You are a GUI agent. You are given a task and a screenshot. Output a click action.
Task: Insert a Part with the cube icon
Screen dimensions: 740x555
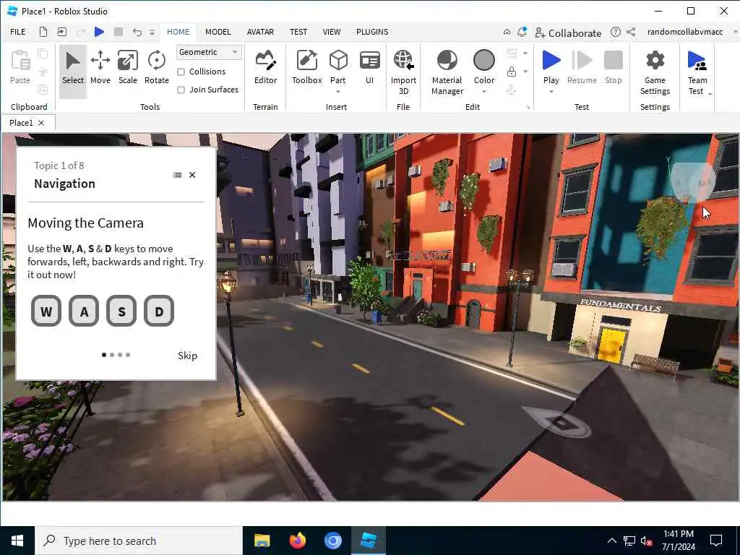(x=338, y=61)
